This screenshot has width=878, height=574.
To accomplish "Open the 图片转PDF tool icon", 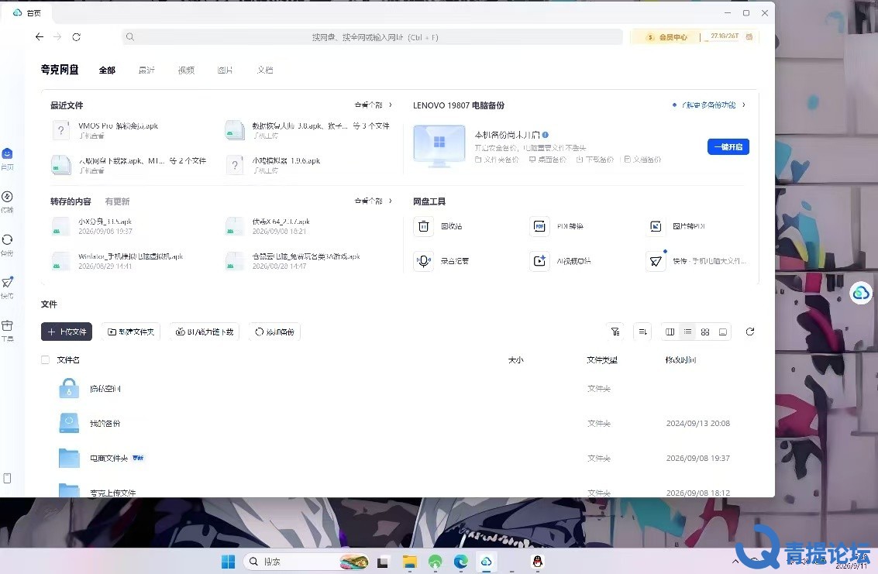I will pyautogui.click(x=656, y=226).
